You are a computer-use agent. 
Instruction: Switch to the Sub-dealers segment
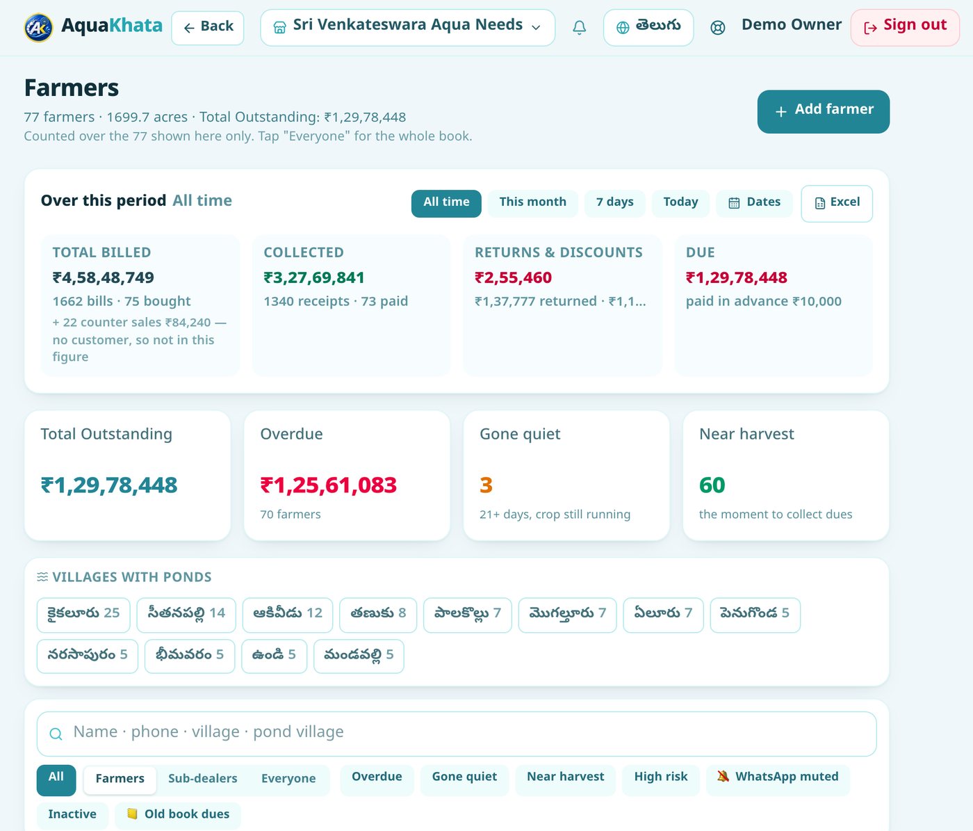coord(203,780)
